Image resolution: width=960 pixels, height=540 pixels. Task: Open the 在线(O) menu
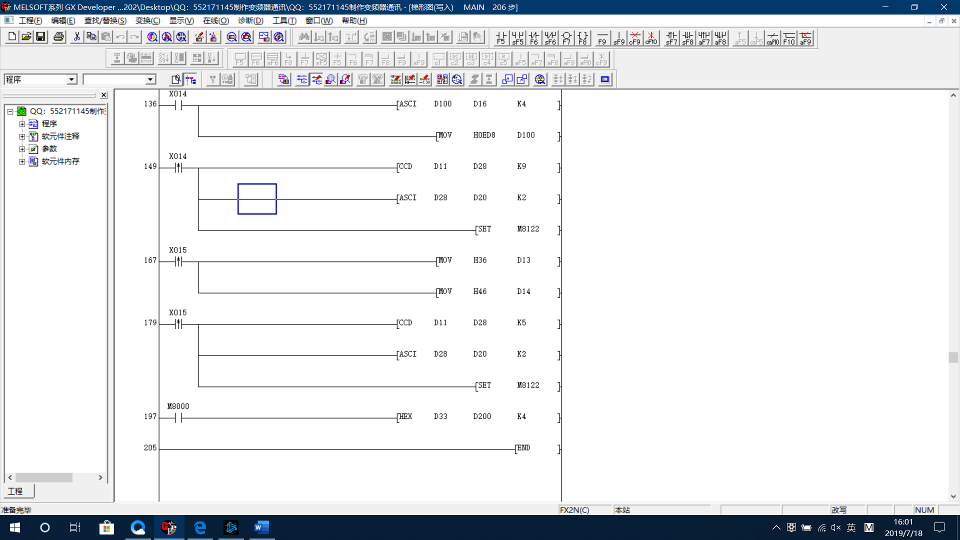[215, 20]
